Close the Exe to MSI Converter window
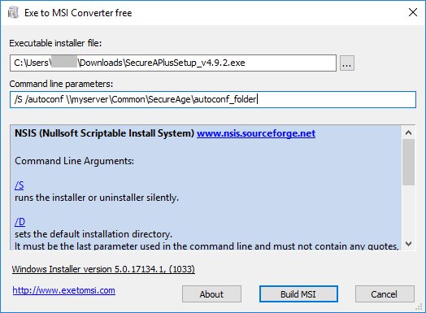Viewport: 426px width, 313px height. (413, 12)
